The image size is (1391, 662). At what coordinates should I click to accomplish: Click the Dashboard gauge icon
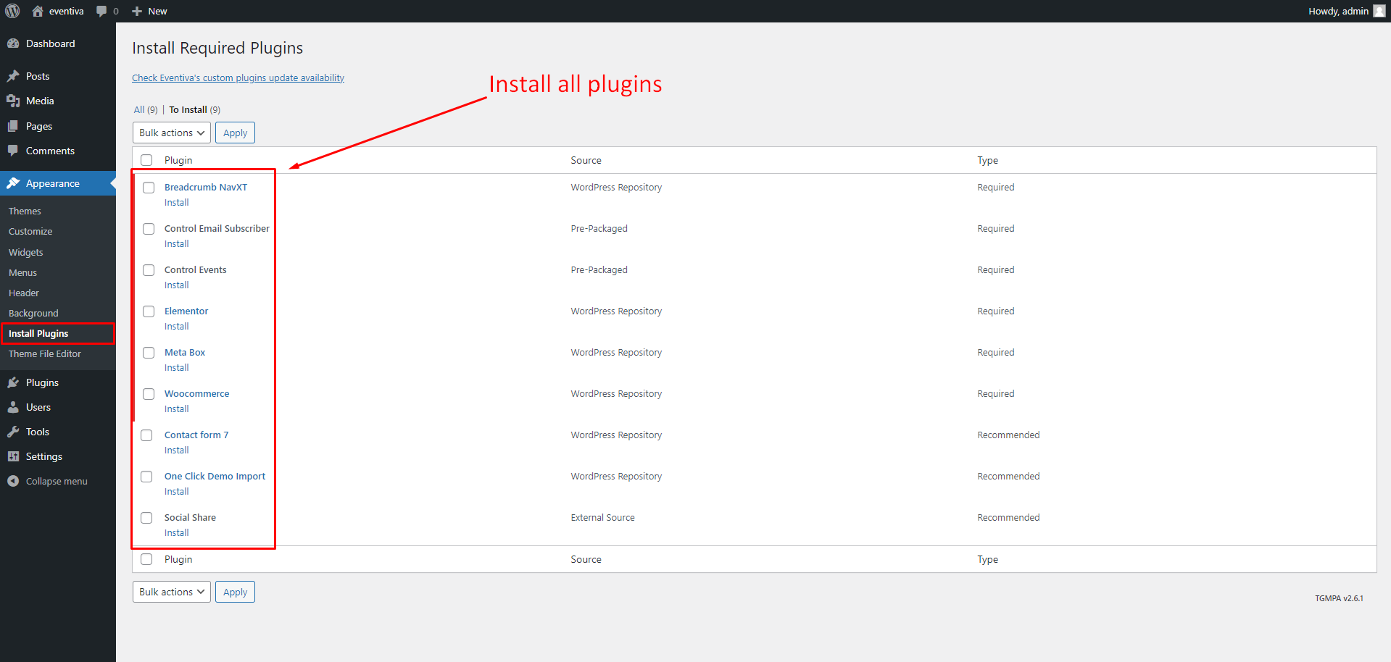click(13, 43)
